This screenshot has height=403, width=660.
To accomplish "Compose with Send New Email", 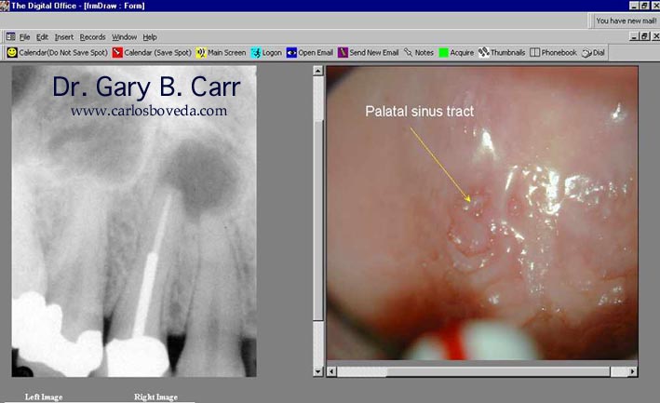I will click(x=369, y=53).
